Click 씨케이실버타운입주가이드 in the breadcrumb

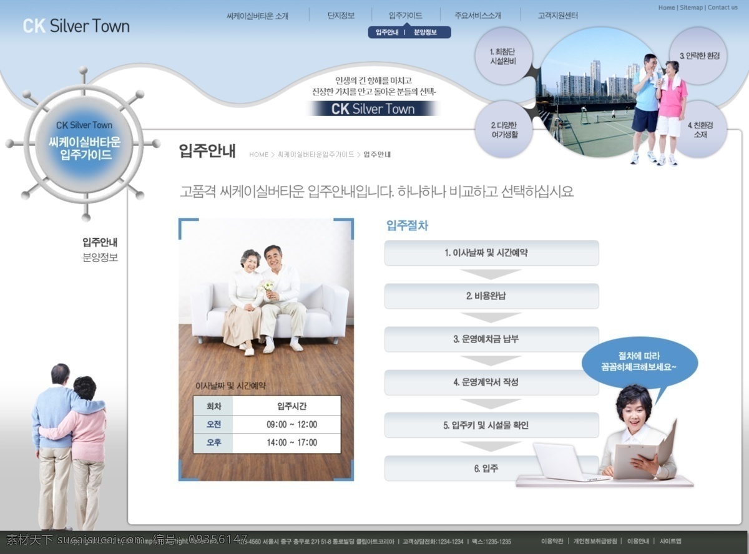[x=316, y=155]
